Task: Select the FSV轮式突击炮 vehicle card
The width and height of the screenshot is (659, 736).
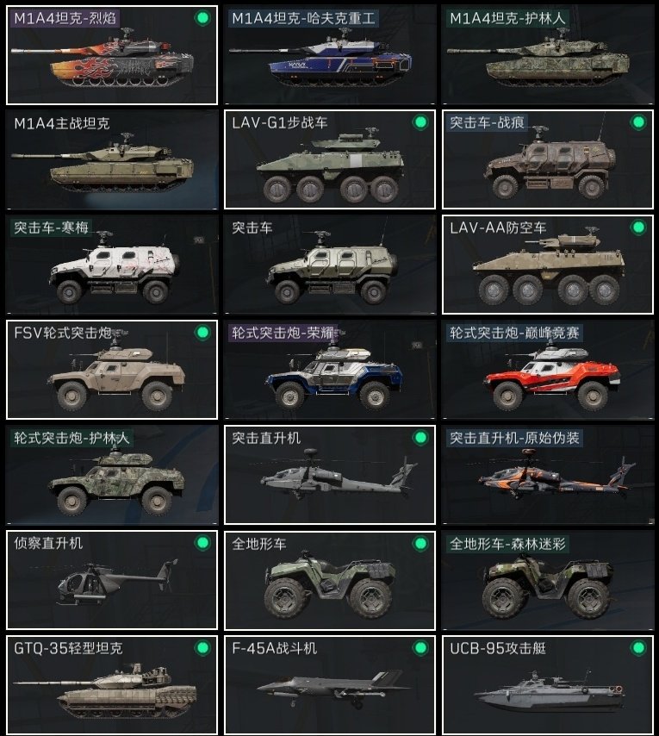Action: point(112,370)
